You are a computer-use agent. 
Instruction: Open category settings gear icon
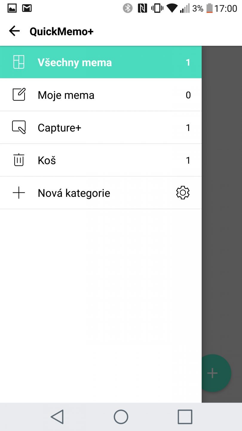coord(183,193)
